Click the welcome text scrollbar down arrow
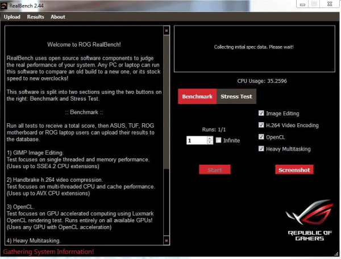 coord(167,240)
